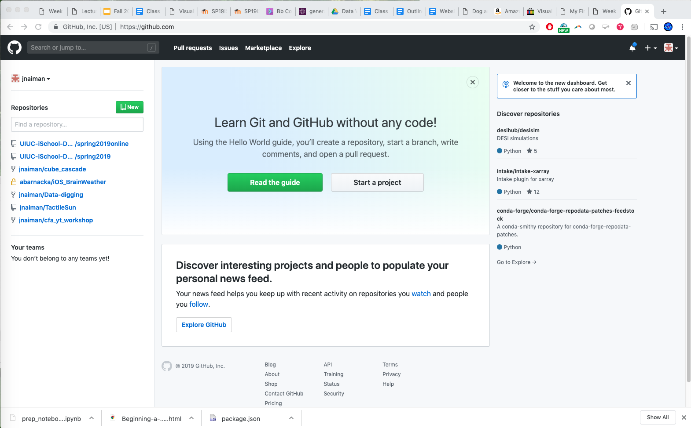Open the jnaiman/Data-digging repository

(51, 195)
